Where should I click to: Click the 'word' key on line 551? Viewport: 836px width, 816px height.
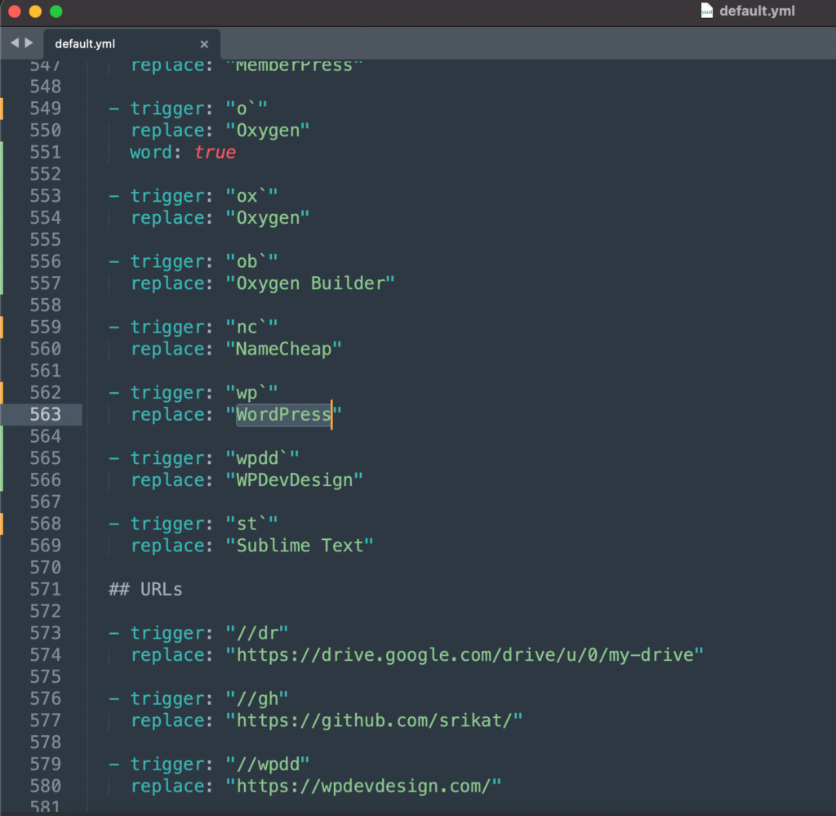tap(151, 153)
